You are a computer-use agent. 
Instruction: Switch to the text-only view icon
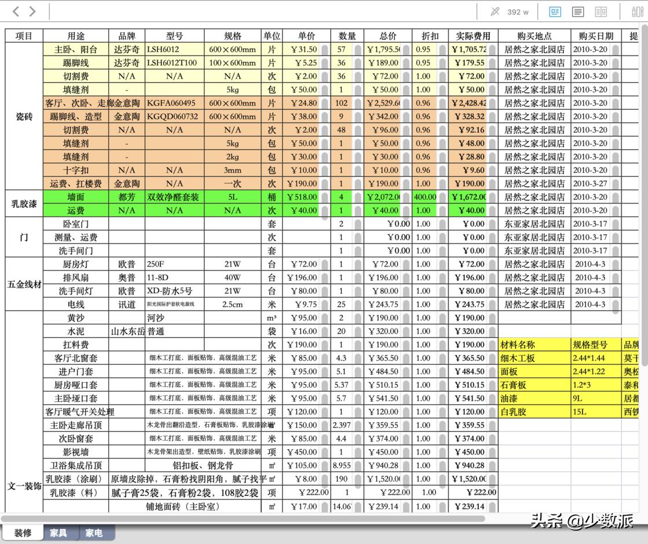coord(577,12)
